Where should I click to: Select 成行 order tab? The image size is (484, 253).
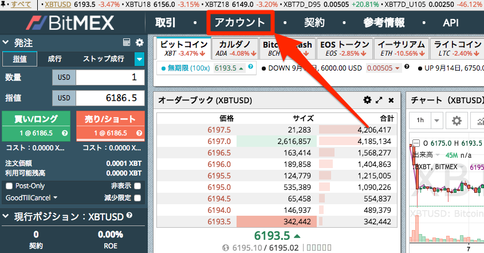pos(54,59)
